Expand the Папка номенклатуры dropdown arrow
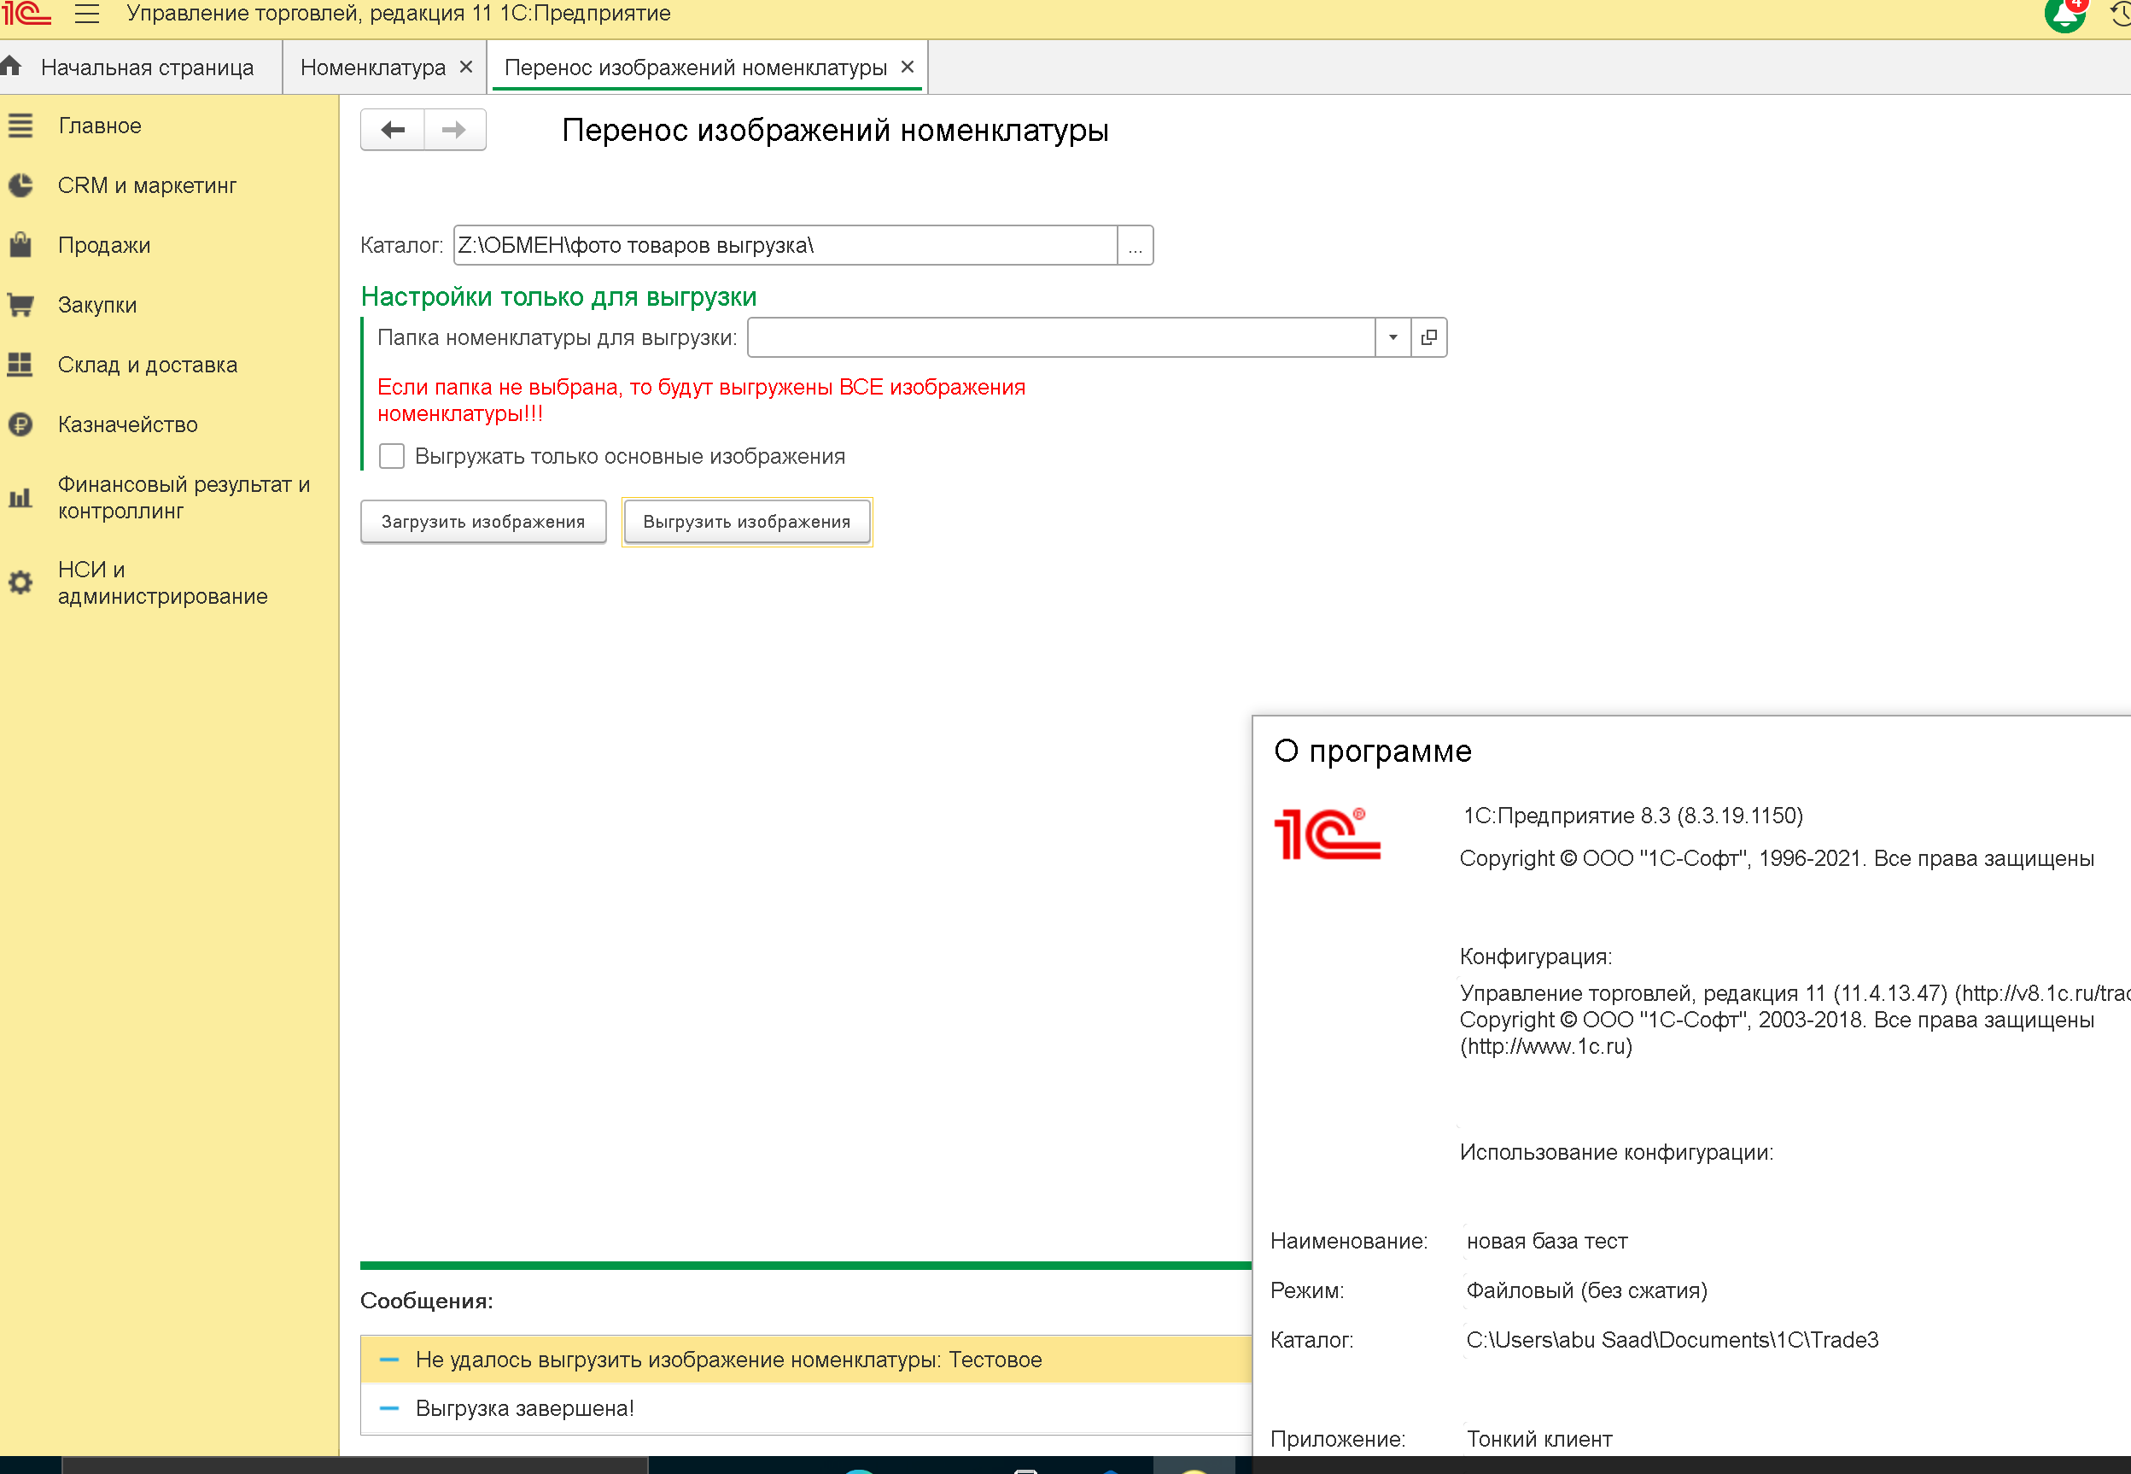2131x1474 pixels. point(1393,337)
